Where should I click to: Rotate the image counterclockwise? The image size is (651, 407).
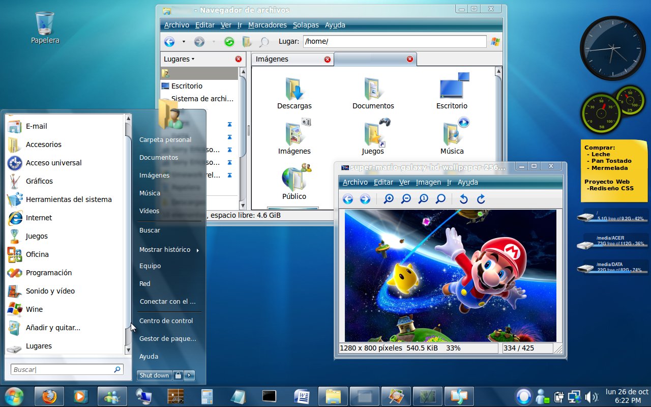coord(463,199)
